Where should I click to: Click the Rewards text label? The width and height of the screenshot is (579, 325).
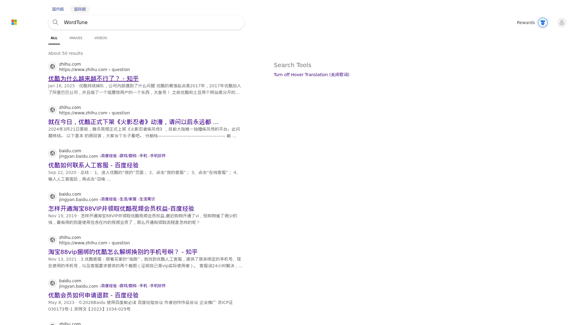[526, 23]
